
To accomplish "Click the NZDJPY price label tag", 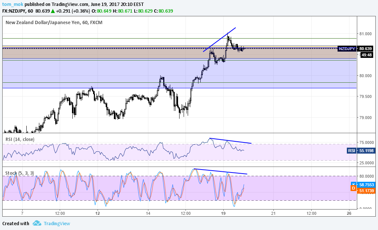I will (347, 49).
